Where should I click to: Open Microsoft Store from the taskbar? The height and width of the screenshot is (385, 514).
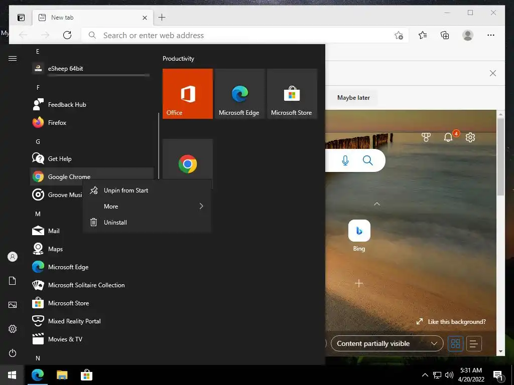coord(86,375)
